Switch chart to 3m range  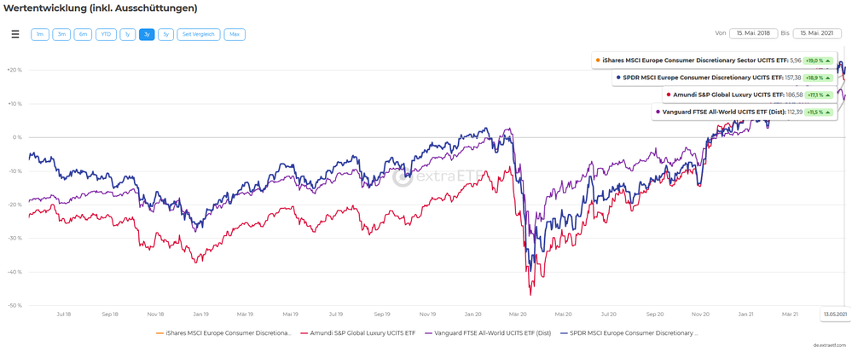tap(61, 34)
